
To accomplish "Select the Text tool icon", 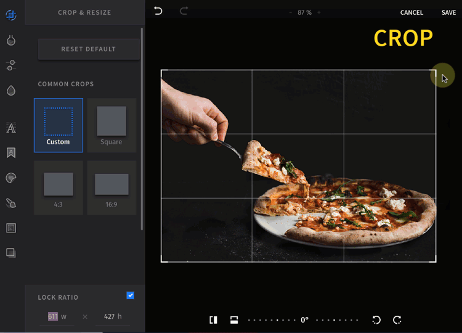I will (x=11, y=128).
